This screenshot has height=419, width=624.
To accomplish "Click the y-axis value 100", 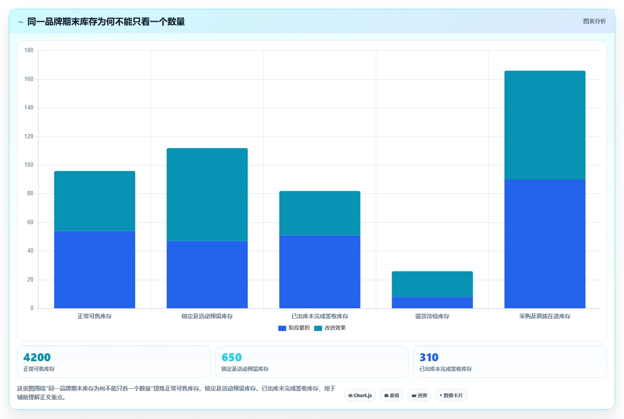I will tap(29, 165).
